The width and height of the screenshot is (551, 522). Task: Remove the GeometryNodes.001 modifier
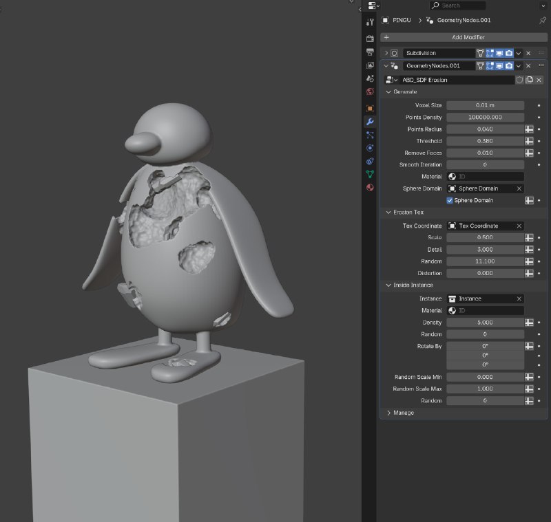(x=528, y=65)
